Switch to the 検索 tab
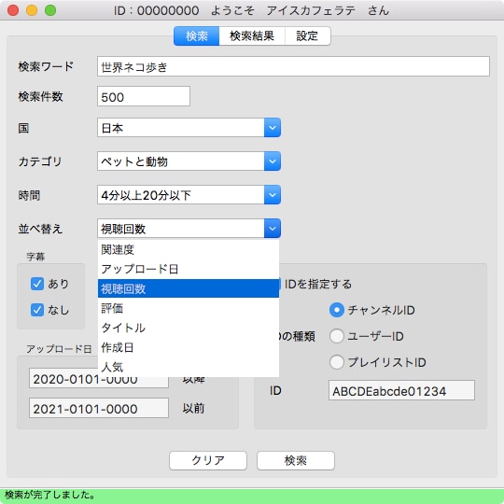 click(196, 35)
